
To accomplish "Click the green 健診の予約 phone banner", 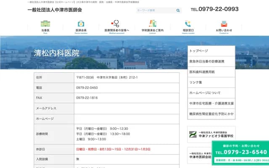I will point(241,152).
